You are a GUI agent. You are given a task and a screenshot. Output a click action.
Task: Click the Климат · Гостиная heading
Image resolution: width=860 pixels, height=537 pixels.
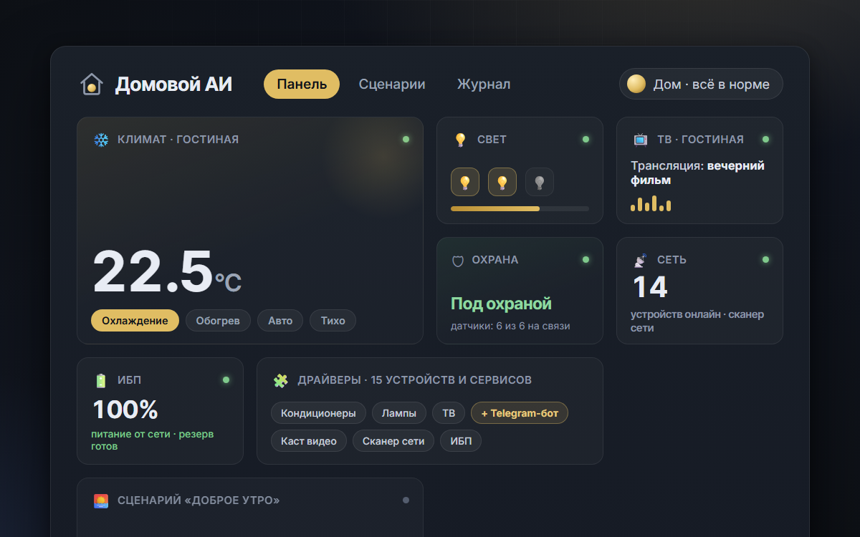(178, 140)
